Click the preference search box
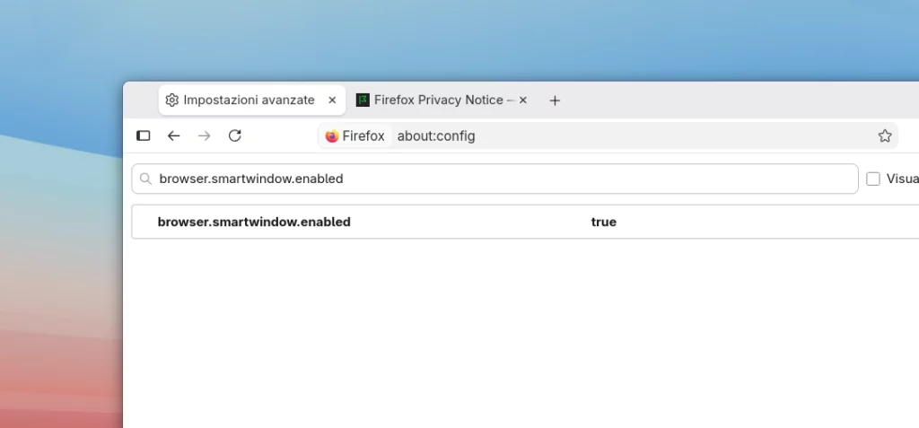 [495, 179]
